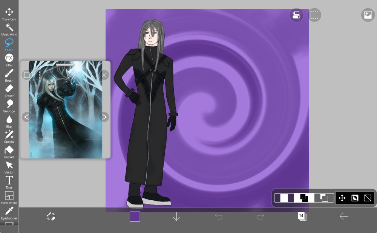Show next reference image

(104, 117)
